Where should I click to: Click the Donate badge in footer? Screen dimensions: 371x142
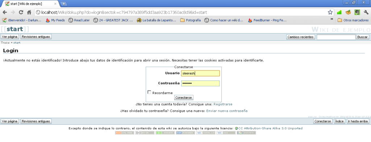[x=165, y=133]
